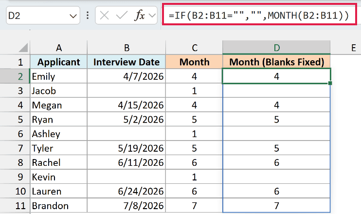Select the cell containing Emily
Image resolution: width=361 pixels, height=214 pixels.
click(59, 76)
